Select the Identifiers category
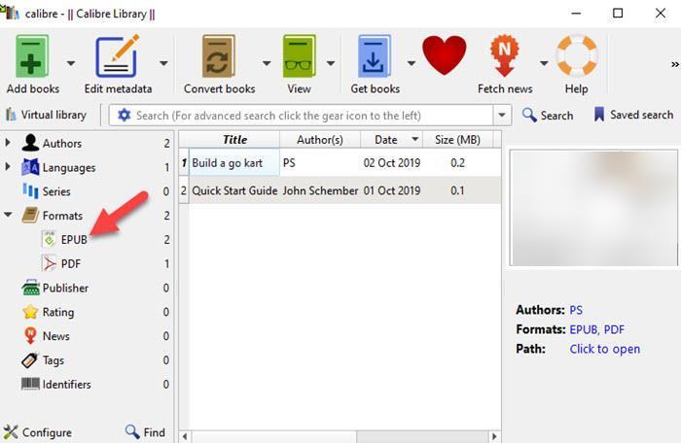This screenshot has height=443, width=681. click(x=66, y=384)
